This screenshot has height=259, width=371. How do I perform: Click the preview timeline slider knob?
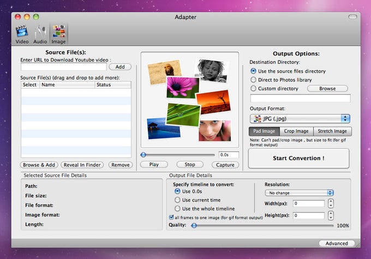click(143, 155)
